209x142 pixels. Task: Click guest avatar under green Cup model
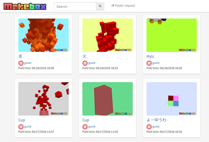pos(85,127)
